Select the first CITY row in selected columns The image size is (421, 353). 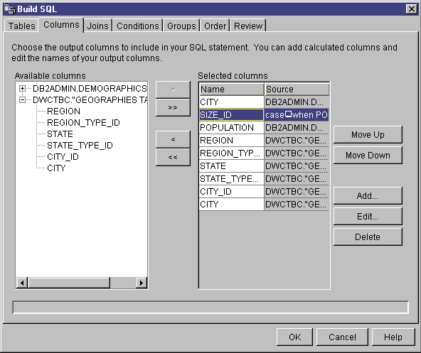click(x=232, y=102)
